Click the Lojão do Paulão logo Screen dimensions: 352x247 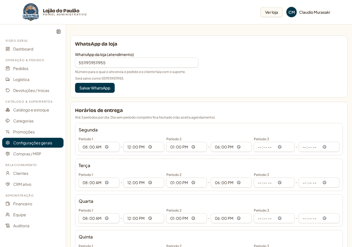coord(31,12)
